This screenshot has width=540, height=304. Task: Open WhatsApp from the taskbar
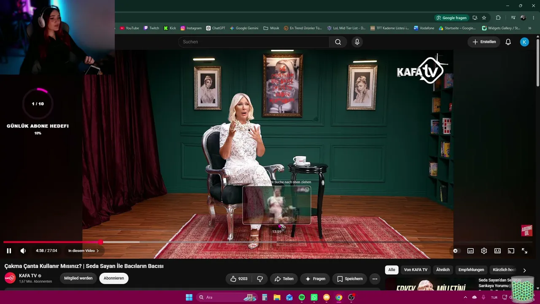click(x=314, y=297)
